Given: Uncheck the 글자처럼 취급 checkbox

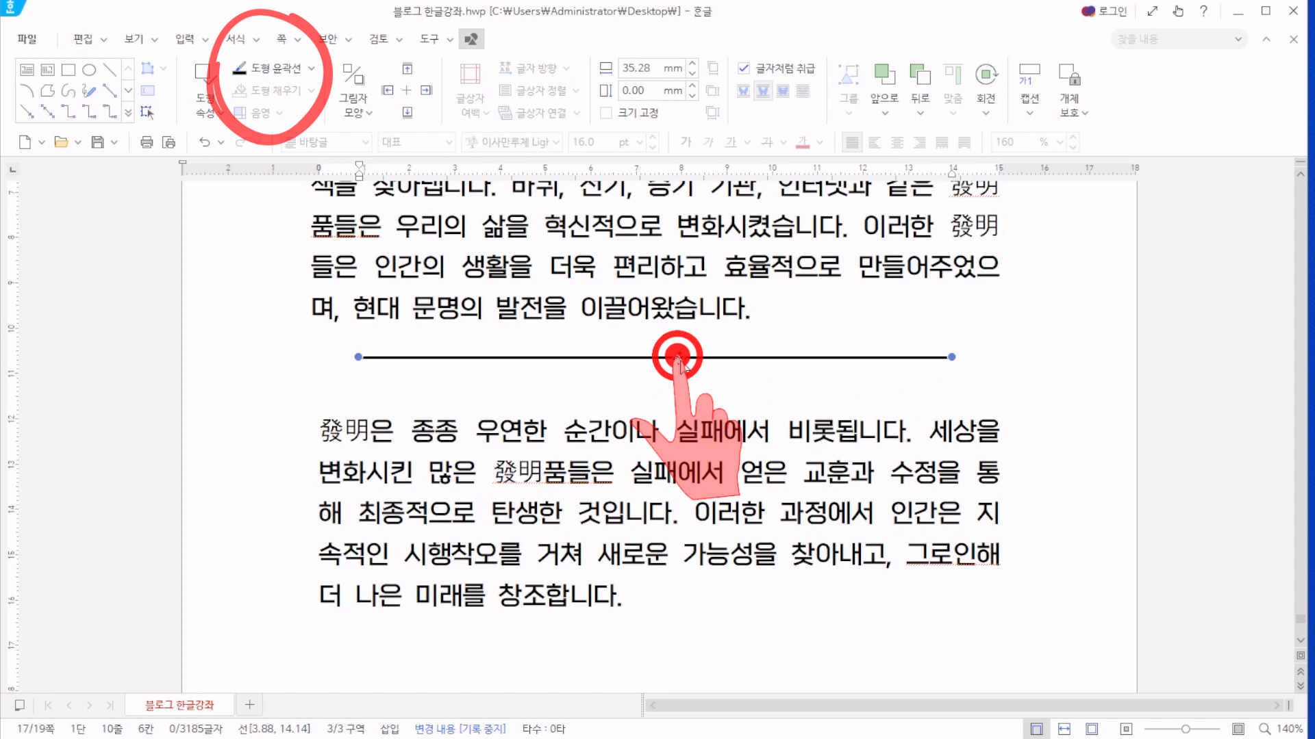Looking at the screenshot, I should [744, 68].
